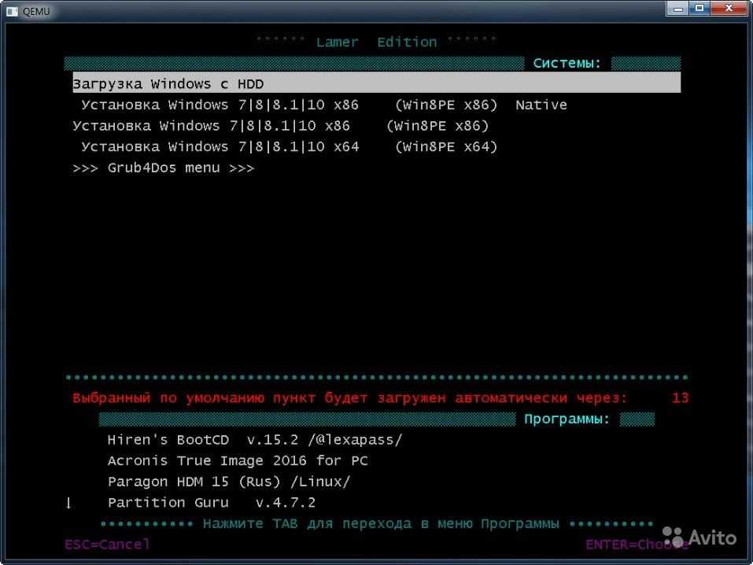Click the Lamer Edition title text
Screen dimensions: 753x565
pos(376,42)
